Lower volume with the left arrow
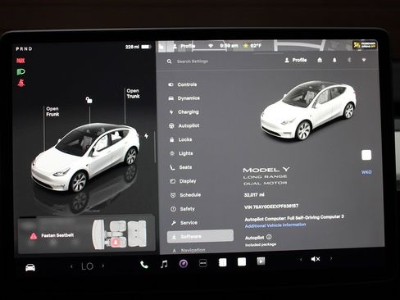Screen dimensions: 400x300 (x=301, y=259)
